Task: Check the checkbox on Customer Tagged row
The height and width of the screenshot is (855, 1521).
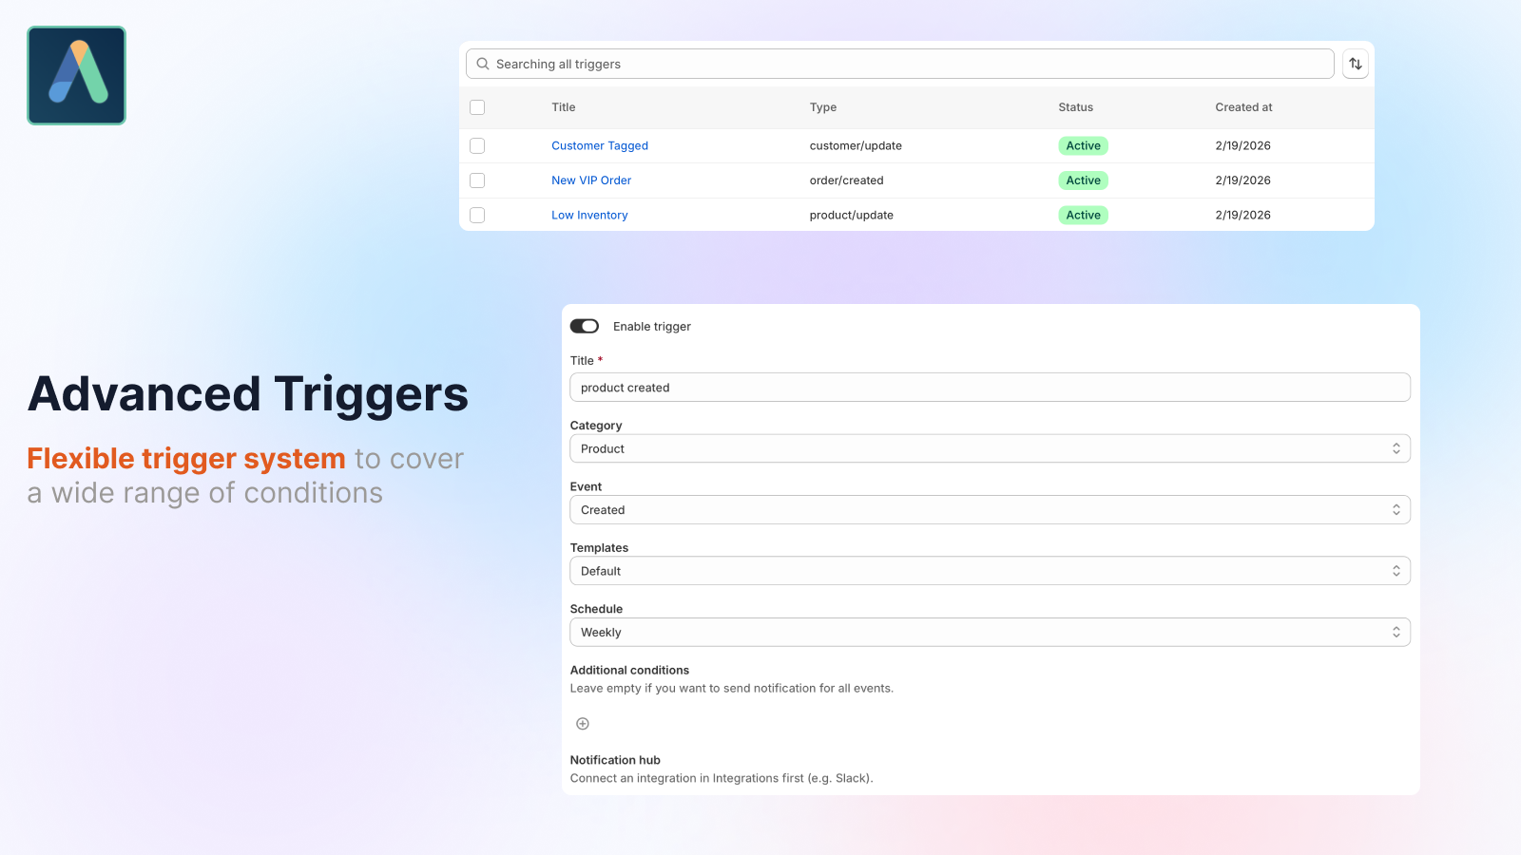Action: pos(477,145)
